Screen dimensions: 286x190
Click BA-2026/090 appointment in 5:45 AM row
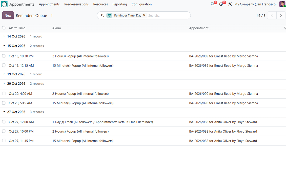[223, 103]
